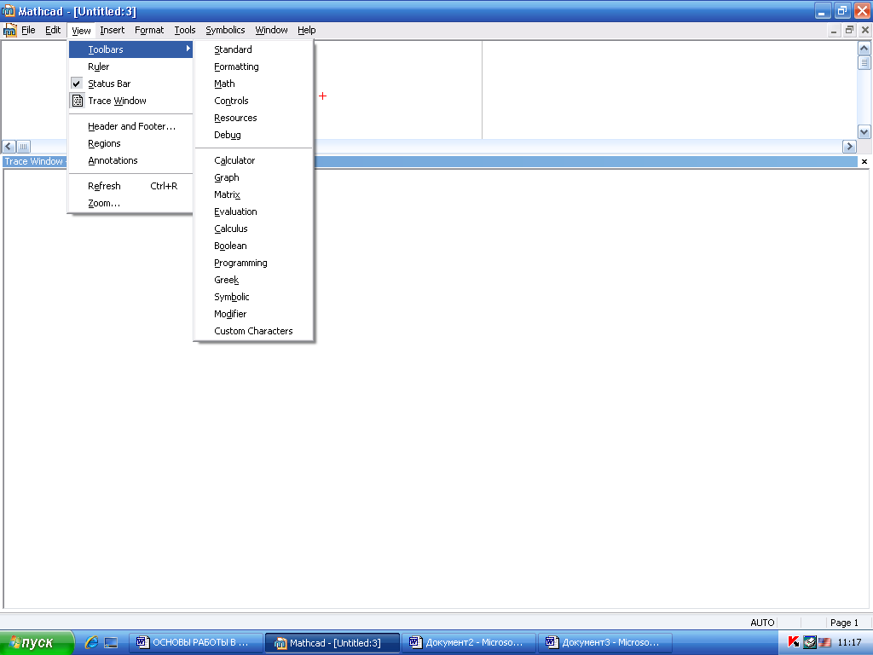Toggle the Trace Window view option
Viewport: 873px width, 655px height.
click(130, 101)
